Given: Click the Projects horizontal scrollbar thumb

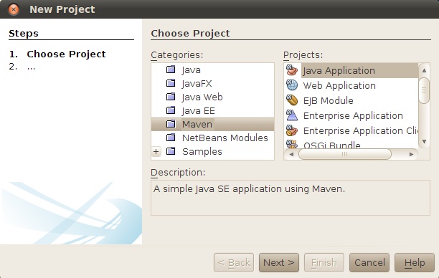Looking at the screenshot, I should (x=345, y=154).
